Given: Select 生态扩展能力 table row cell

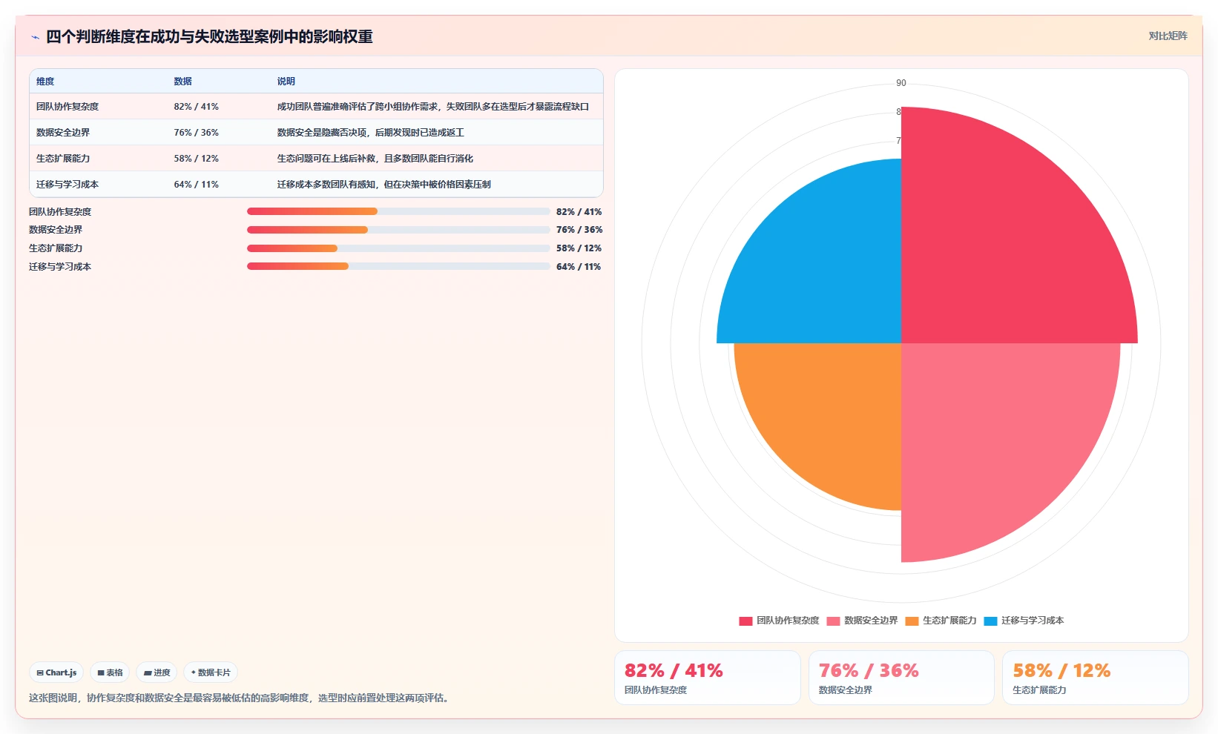Looking at the screenshot, I should tap(63, 159).
